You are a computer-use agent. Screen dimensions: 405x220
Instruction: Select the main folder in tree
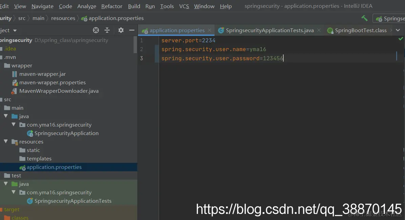click(17, 108)
